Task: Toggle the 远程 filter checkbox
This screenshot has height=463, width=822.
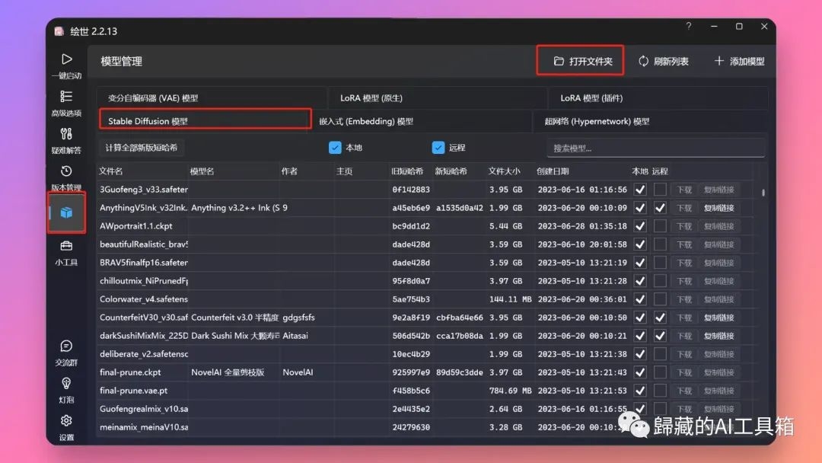Action: click(438, 148)
